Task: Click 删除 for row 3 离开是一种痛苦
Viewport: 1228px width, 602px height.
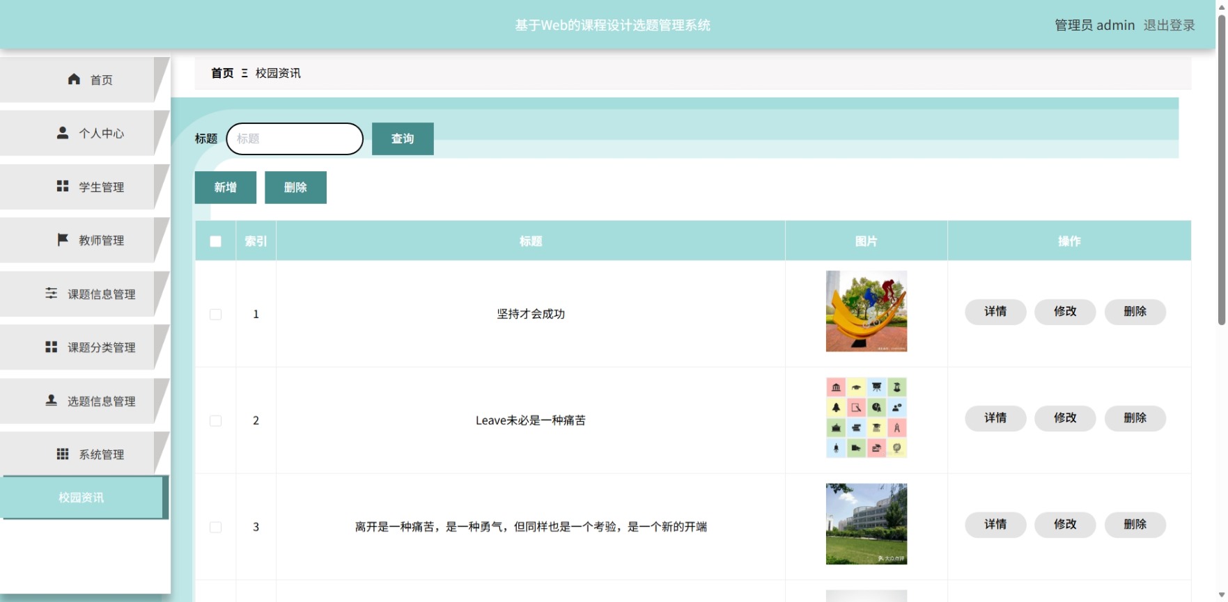Action: point(1135,525)
